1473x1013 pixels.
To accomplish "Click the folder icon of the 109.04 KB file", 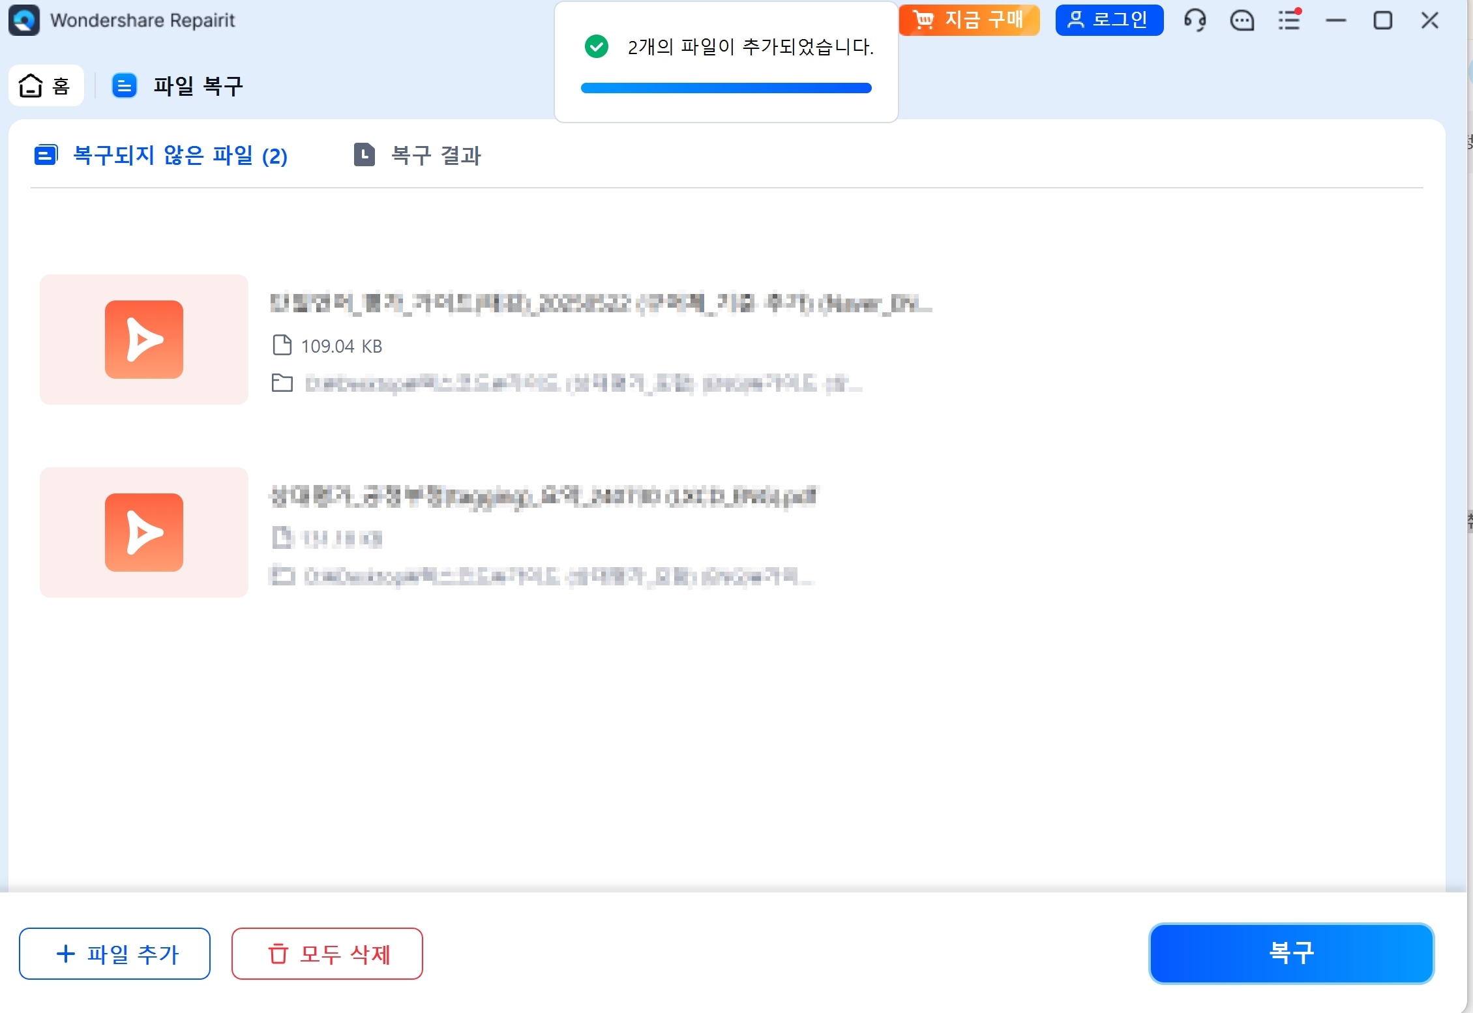I will pos(282,383).
